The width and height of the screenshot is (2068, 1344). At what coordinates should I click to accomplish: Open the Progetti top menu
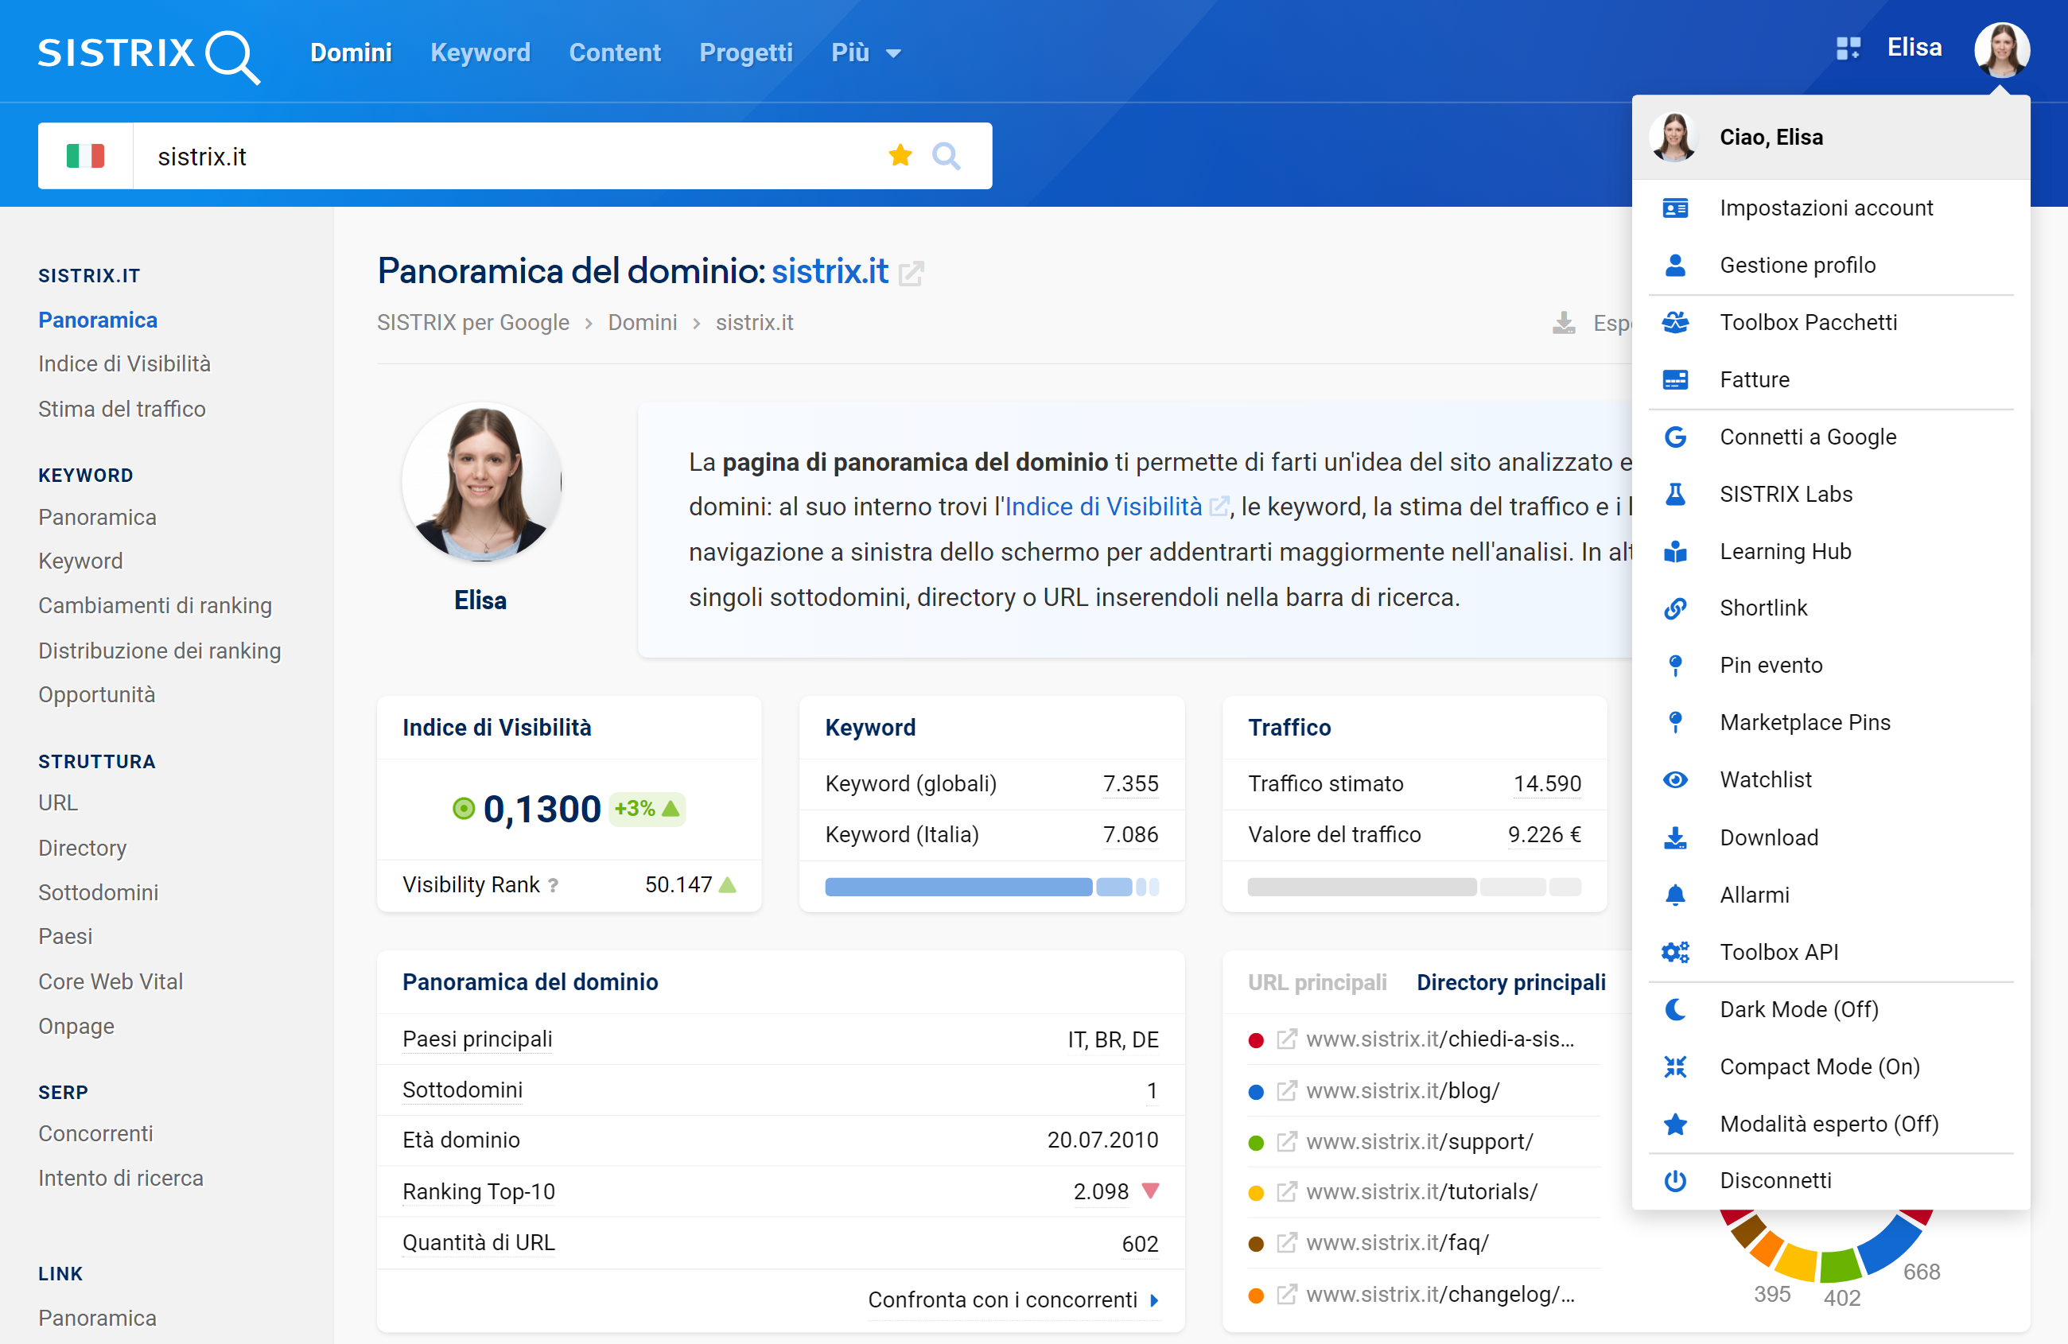(745, 53)
